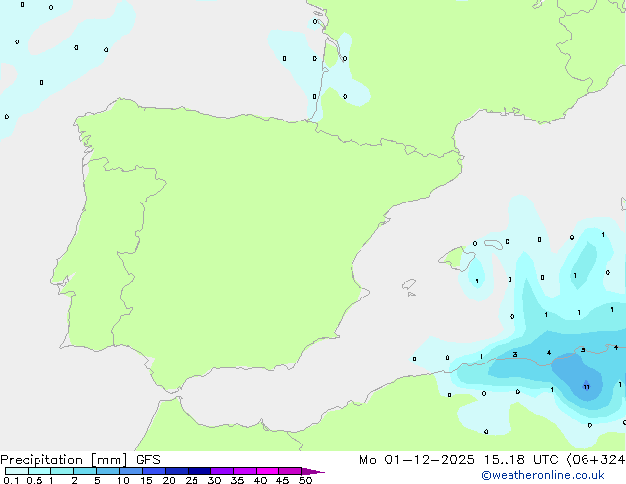
Task: Click the legend scale label "45"
Action: point(282,480)
